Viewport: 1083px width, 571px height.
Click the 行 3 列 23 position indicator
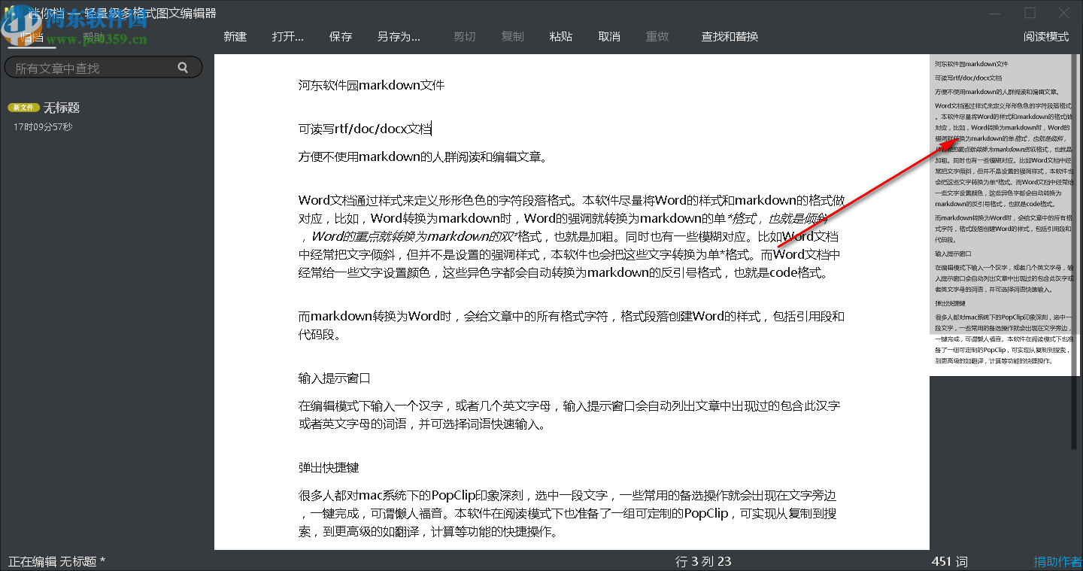pyautogui.click(x=702, y=561)
